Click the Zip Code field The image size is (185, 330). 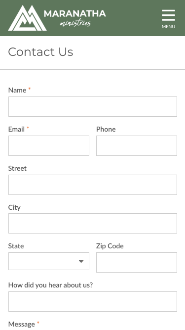pyautogui.click(x=137, y=262)
